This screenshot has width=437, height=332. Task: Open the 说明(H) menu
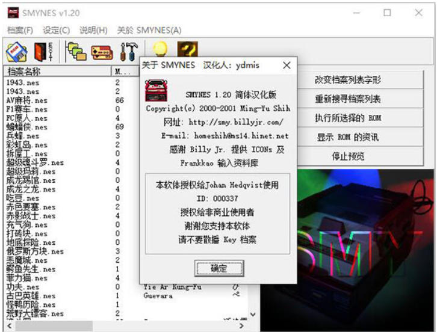[93, 30]
